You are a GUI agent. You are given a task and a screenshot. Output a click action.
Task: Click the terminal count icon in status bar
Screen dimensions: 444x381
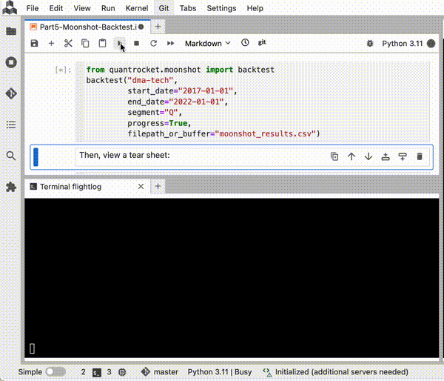97,372
